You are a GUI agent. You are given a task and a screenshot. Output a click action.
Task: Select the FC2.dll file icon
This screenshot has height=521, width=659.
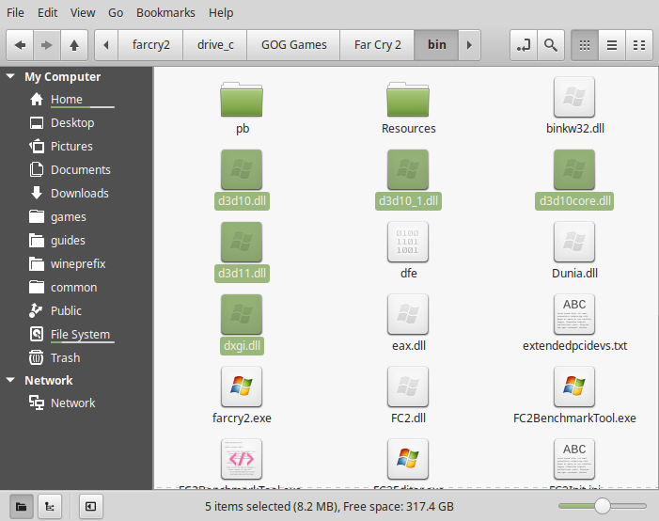coord(408,387)
